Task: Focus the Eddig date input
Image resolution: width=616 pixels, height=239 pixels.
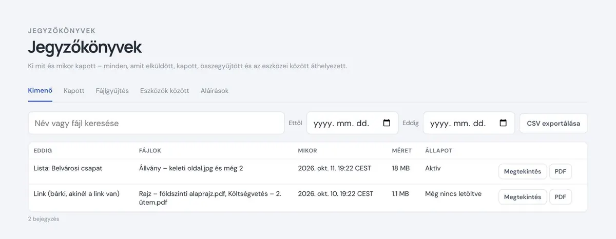Action: (x=469, y=123)
